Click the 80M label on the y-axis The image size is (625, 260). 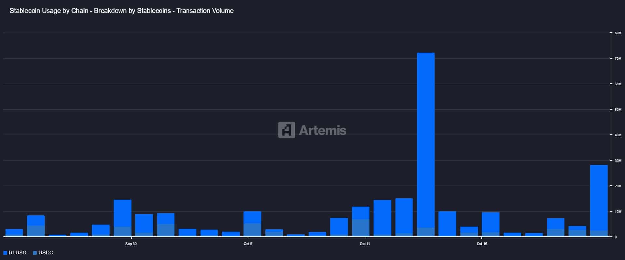[618, 33]
